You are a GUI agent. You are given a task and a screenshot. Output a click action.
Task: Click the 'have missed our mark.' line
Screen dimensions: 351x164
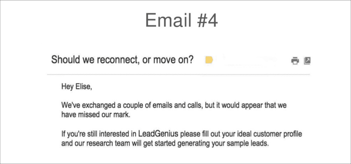96,115
